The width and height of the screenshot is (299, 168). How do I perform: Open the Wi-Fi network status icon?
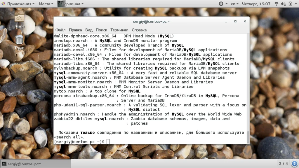[x=276, y=4]
